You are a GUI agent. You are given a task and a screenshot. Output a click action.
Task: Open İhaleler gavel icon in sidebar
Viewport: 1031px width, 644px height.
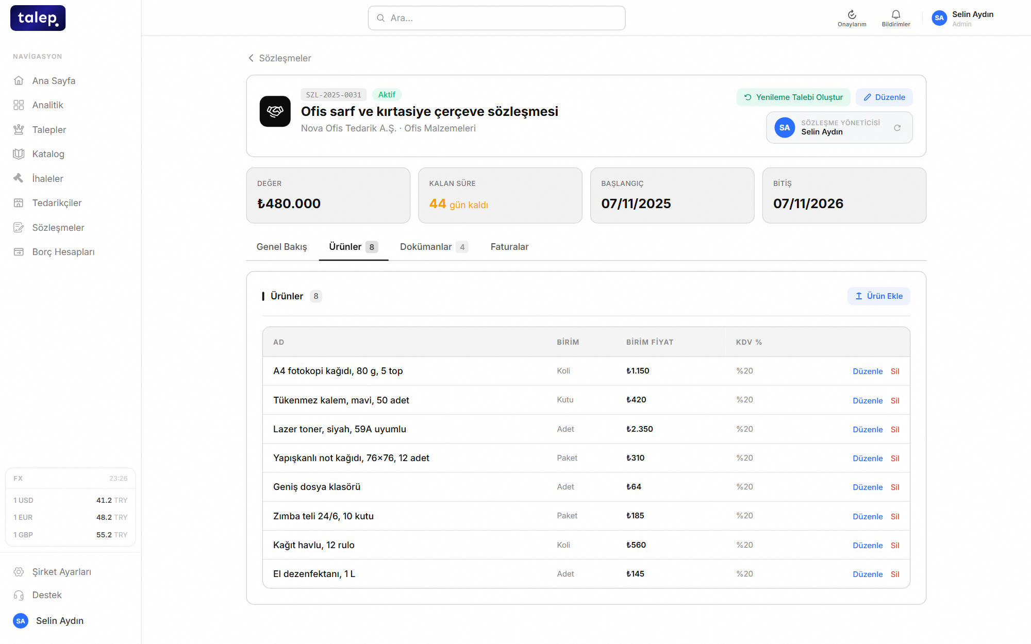[19, 178]
